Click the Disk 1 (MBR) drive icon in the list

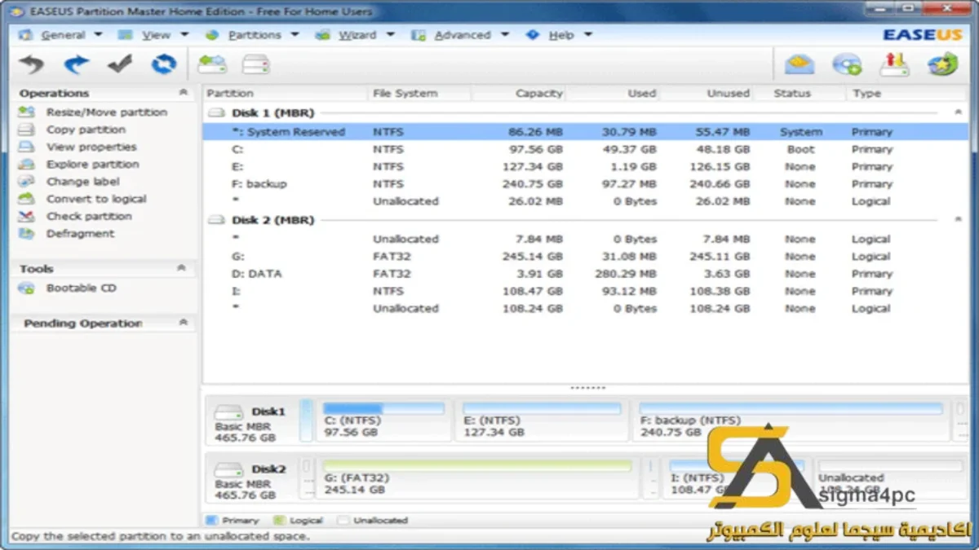tap(217, 113)
